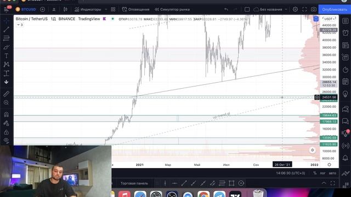This screenshot has width=351, height=197.
Task: Open the notifications bell panel
Action: coord(346,158)
